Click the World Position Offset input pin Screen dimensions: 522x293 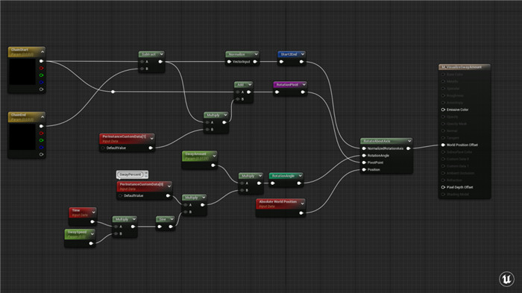443,145
